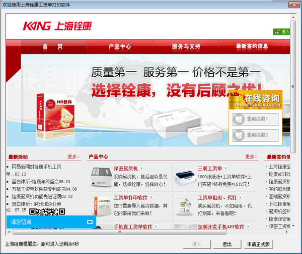This screenshot has width=302, height=254.
Task: Click the 三联工资单 printer thumbnail
Action: pos(185,177)
